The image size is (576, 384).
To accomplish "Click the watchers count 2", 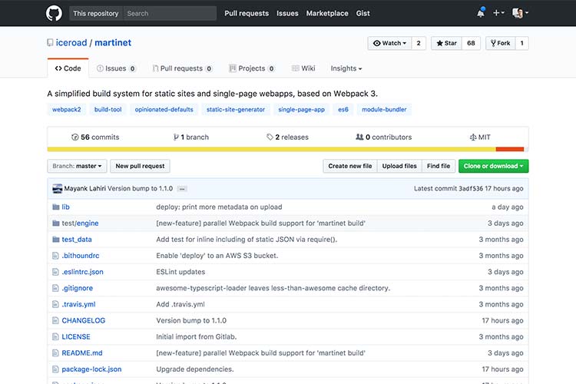I will 419,43.
